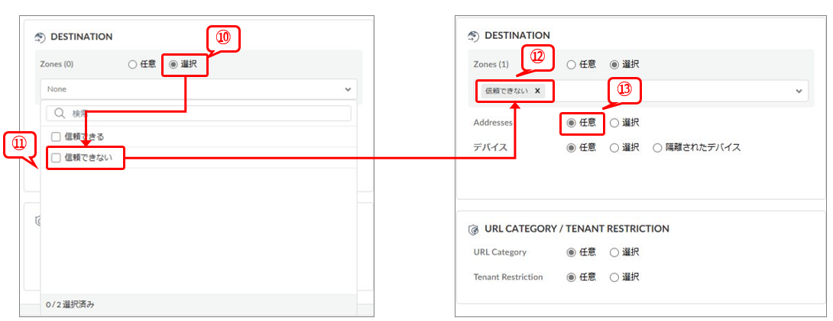
Task: Remove the 信頼できない zone tag
Action: click(537, 91)
